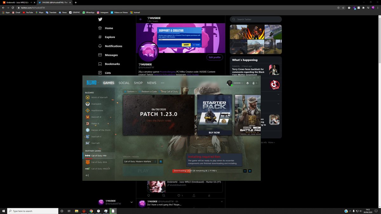Switch to the GAMES tab

click(x=109, y=83)
